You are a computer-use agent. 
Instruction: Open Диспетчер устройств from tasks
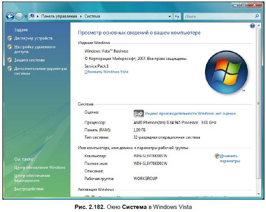(33, 38)
